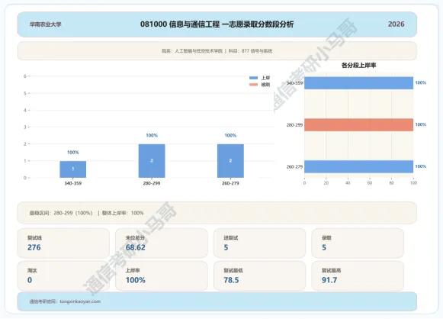Click the orange 280-299 horizontal bar

359,124
